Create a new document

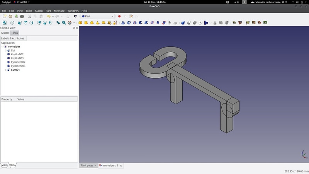tap(5, 16)
